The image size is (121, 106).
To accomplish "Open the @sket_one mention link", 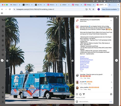I will click(x=83, y=64).
